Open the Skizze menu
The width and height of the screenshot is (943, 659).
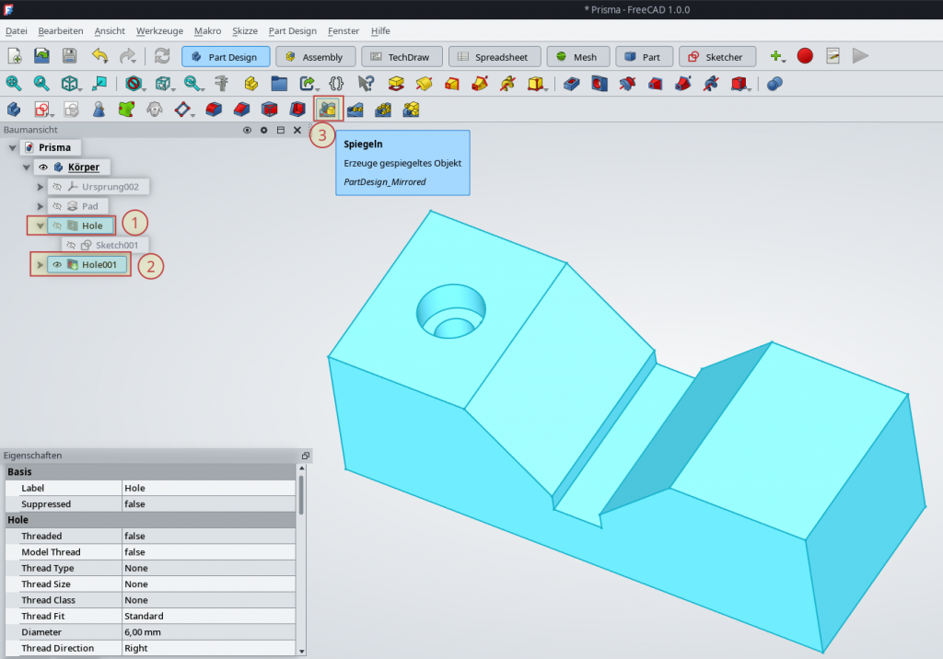tap(245, 30)
